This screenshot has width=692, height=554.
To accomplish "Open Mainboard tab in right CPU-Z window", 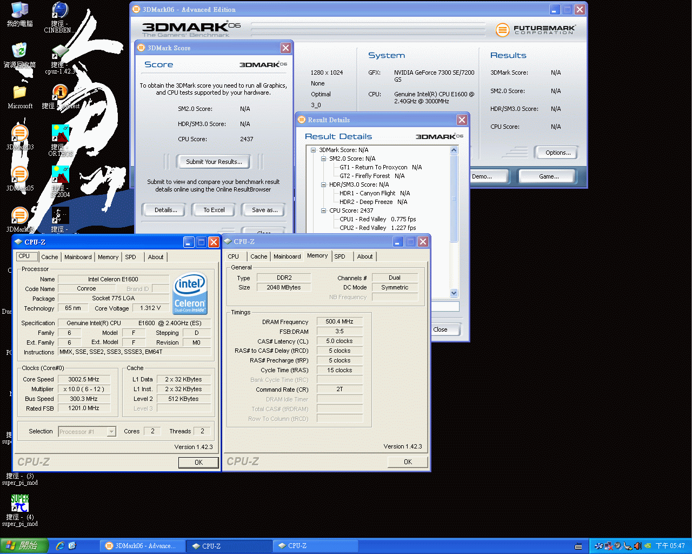I will [287, 256].
